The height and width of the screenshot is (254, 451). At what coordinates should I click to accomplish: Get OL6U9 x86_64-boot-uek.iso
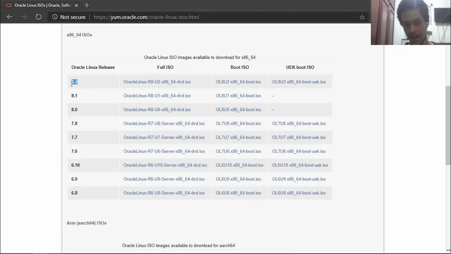(x=299, y=179)
